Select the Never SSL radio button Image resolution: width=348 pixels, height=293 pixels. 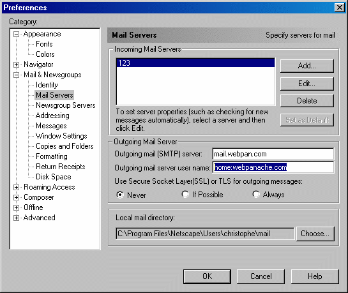[120, 195]
